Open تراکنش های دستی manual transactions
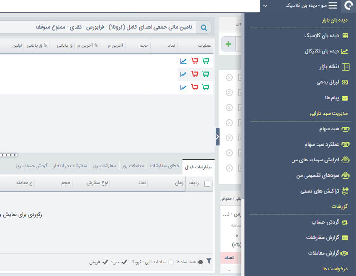Screen dimensions: 356x276 point(324,191)
